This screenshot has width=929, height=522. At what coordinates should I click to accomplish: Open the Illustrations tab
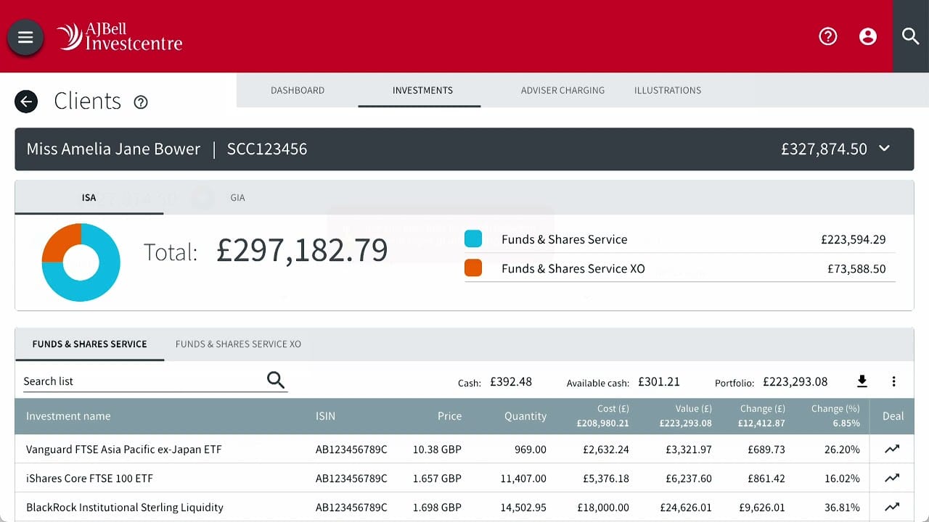(668, 91)
